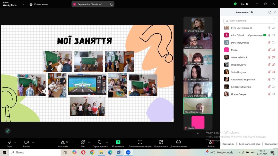
Task: Click the Найти участника search field
Action: [249, 21]
